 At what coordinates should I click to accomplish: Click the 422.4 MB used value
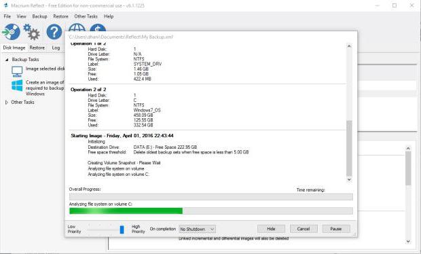coord(143,79)
